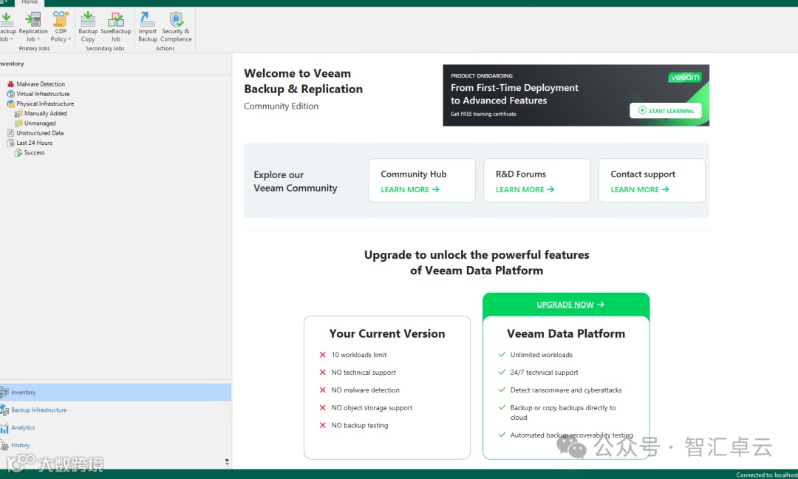Click the Backup Job ribbon icon
This screenshot has height=479, width=798.
(6, 19)
